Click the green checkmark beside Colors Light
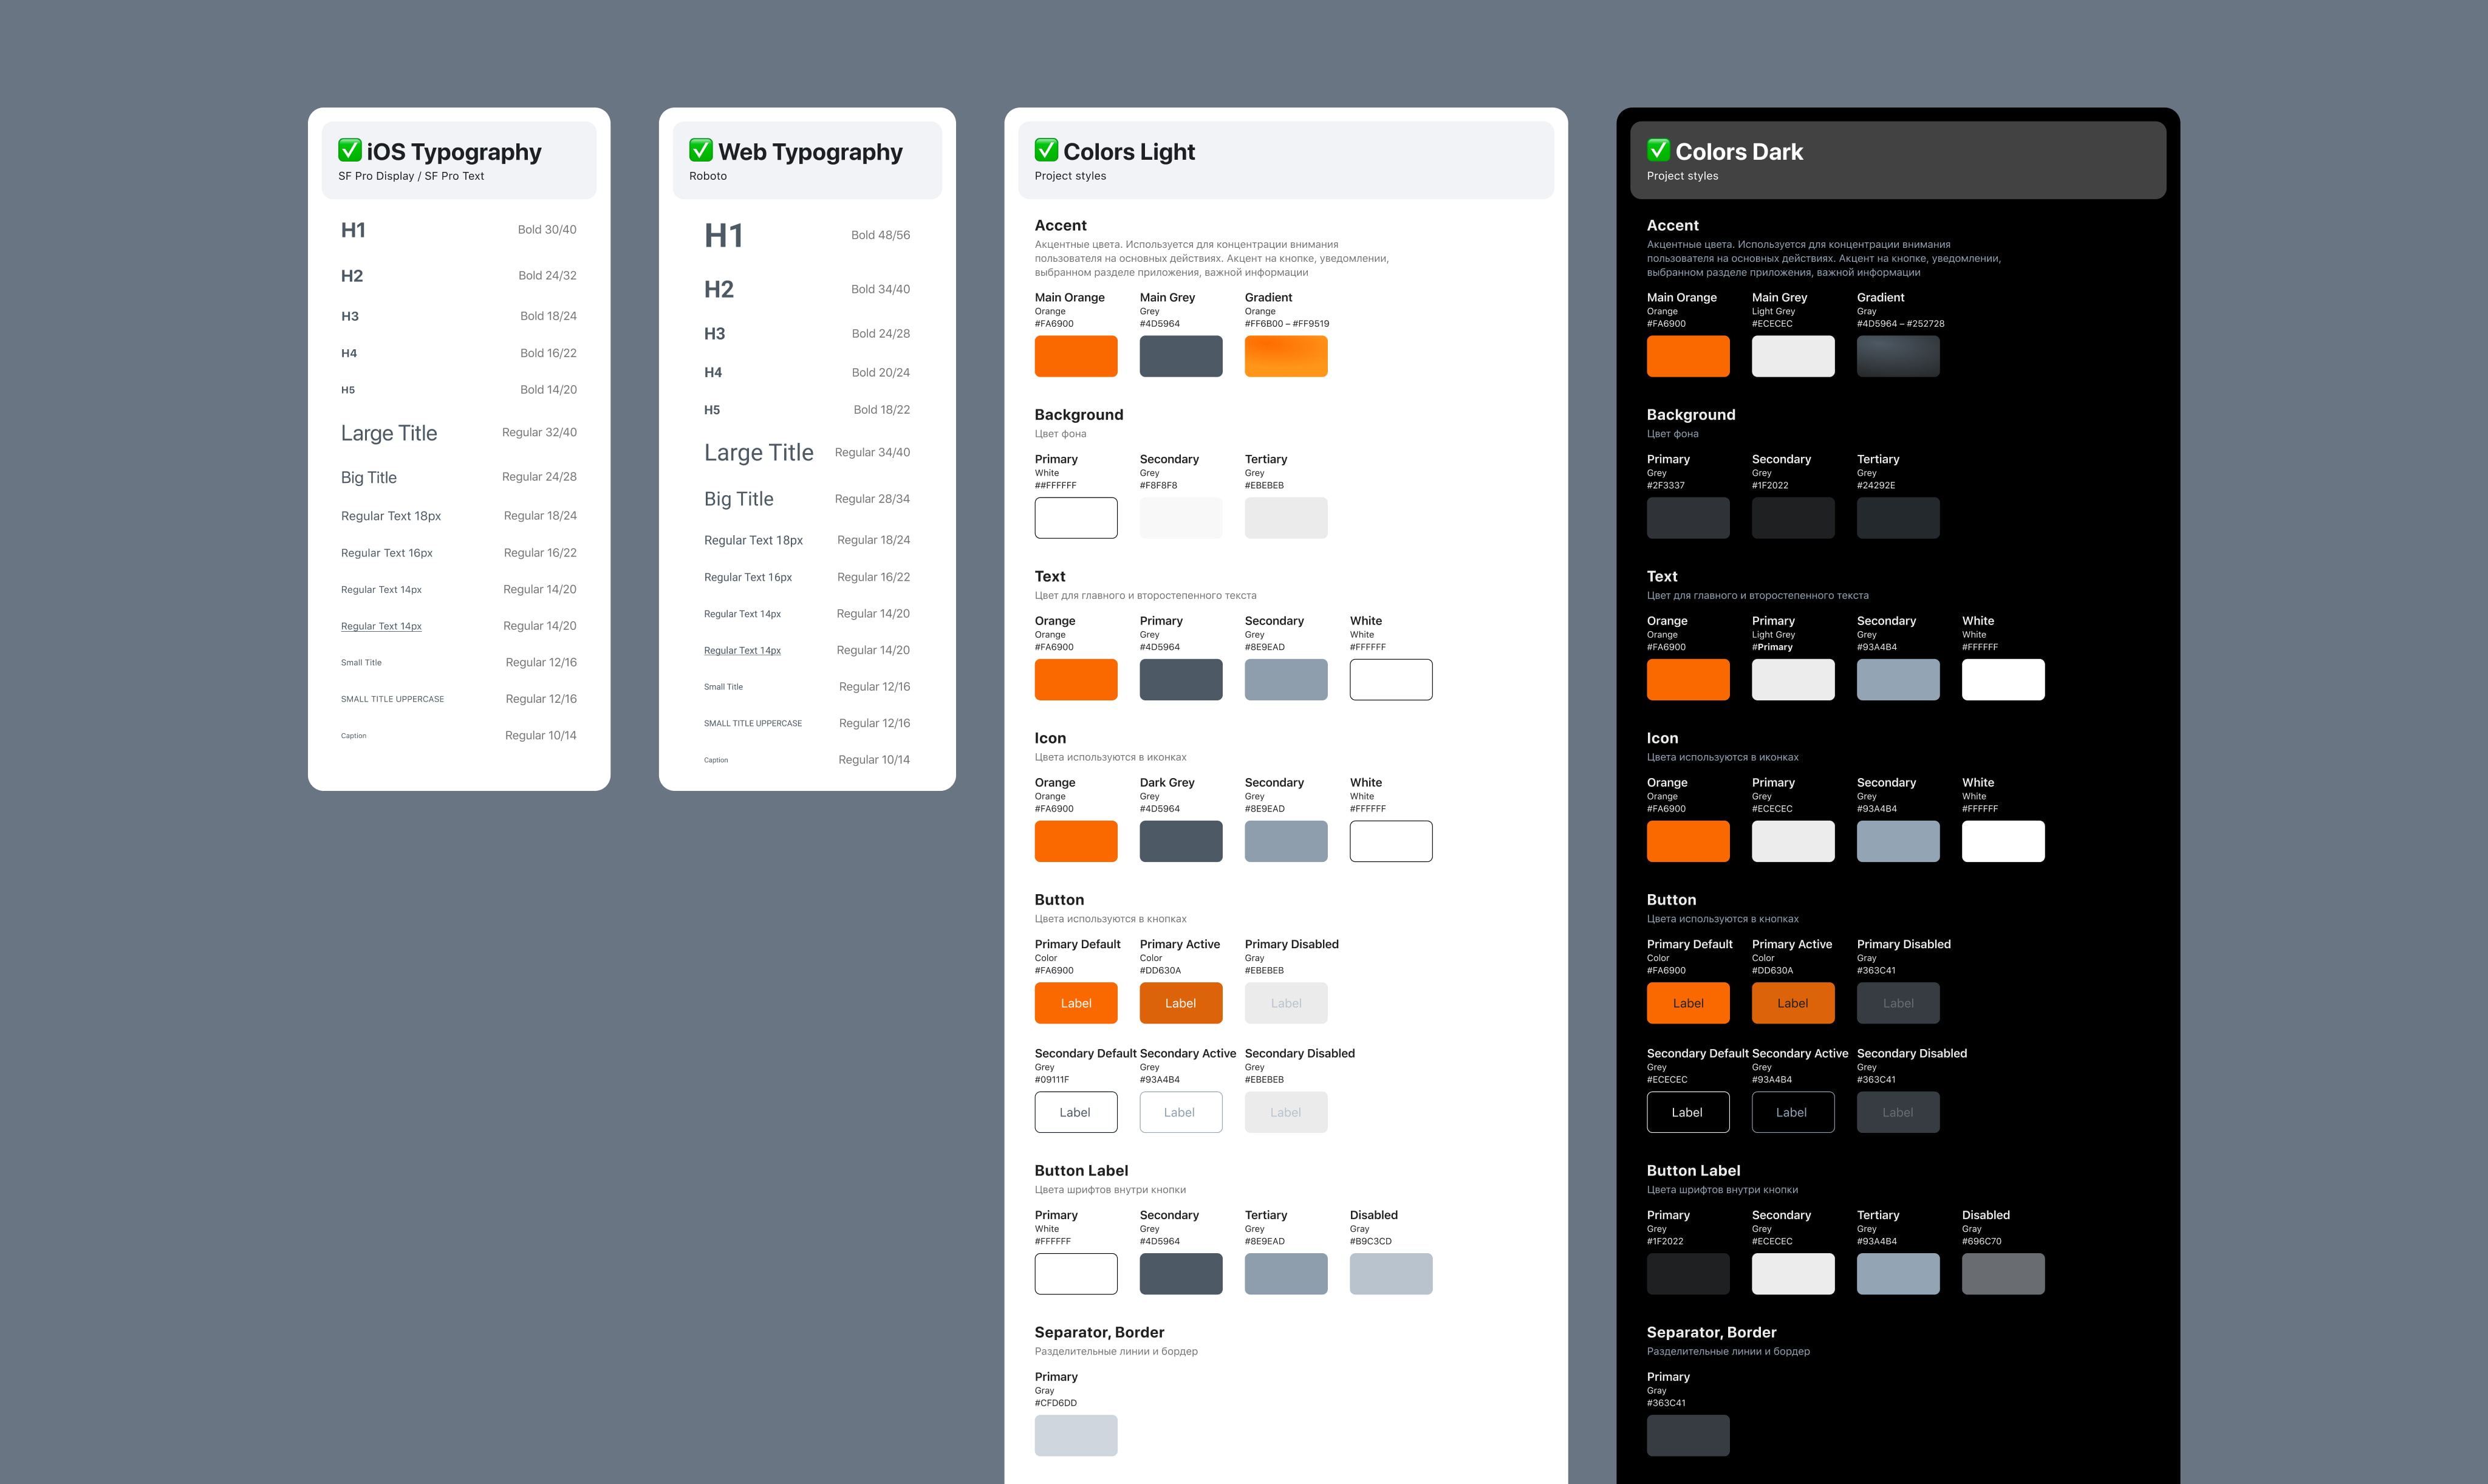Viewport: 2488px width, 1484px height. coord(1046,150)
